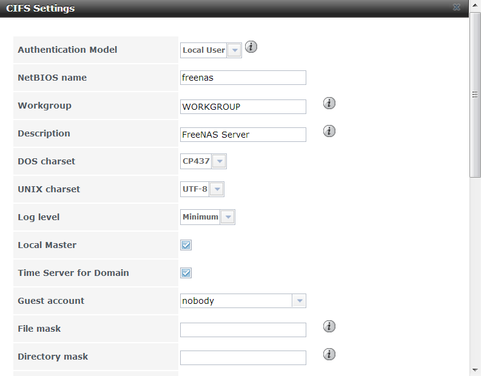Expand the Log level dropdown

click(227, 217)
